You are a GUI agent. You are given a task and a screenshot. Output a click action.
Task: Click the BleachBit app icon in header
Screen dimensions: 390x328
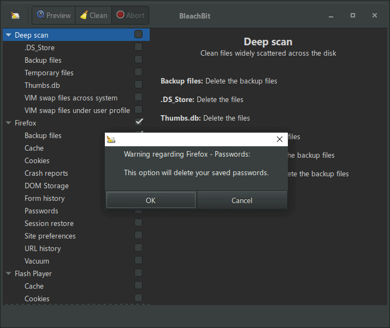click(x=15, y=16)
